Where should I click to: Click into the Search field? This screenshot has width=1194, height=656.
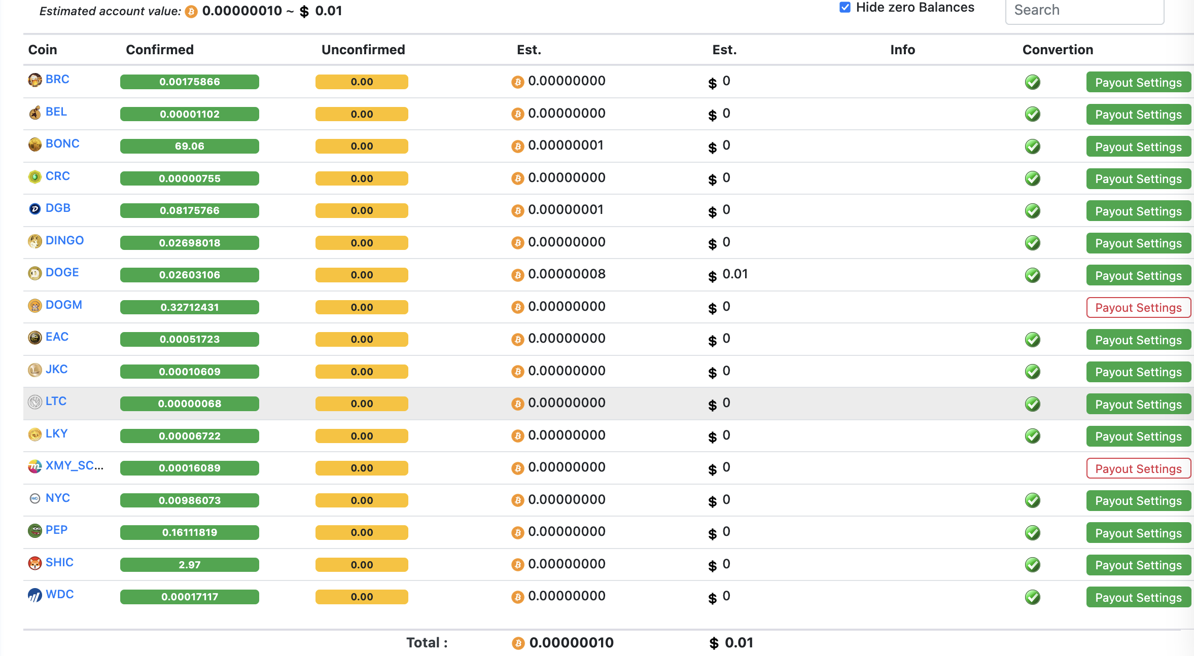click(1084, 11)
